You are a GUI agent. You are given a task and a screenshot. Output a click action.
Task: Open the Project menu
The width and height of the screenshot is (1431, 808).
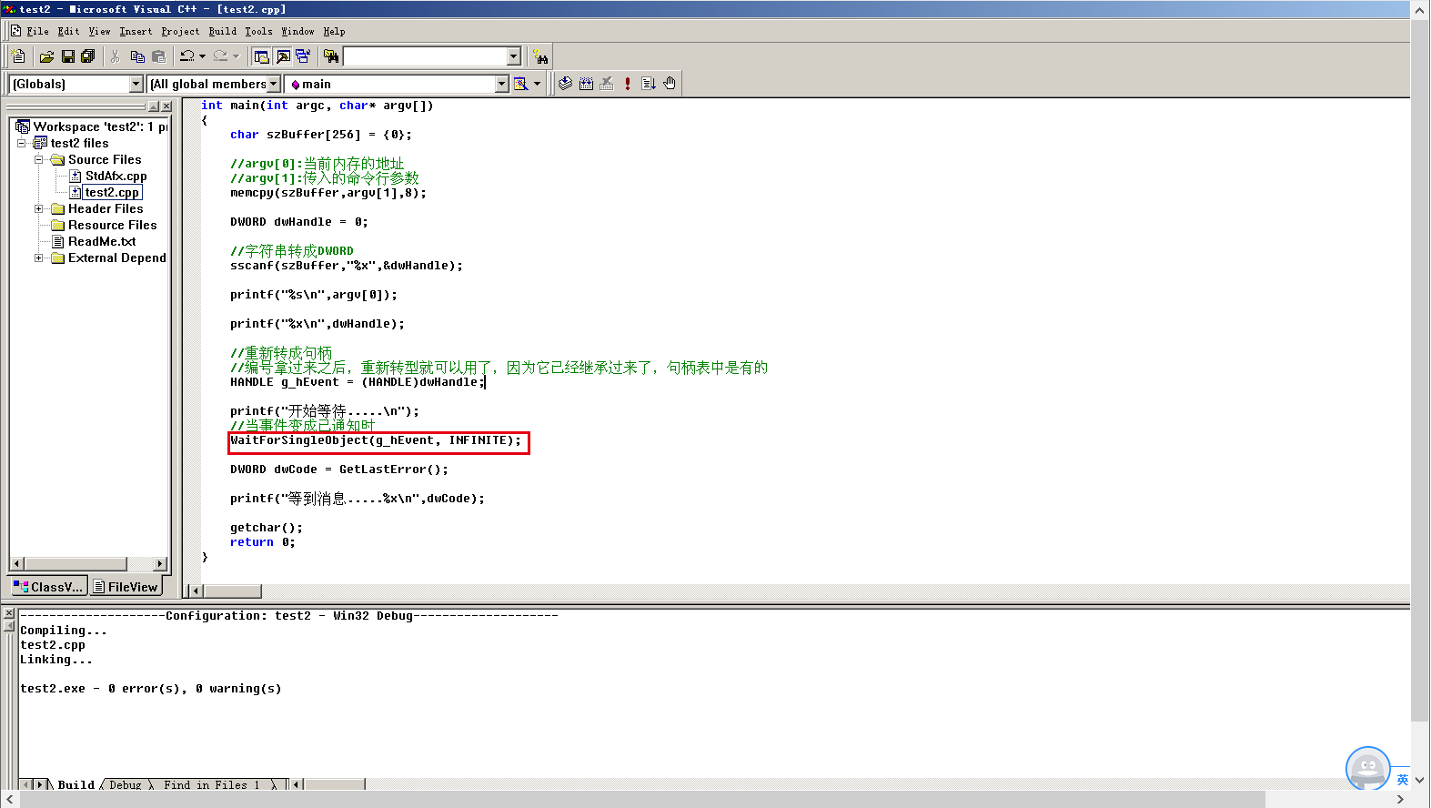point(180,31)
